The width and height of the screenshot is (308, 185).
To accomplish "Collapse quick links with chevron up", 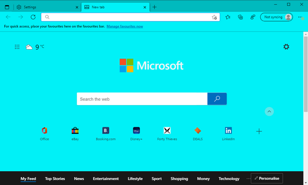I will tap(269, 111).
